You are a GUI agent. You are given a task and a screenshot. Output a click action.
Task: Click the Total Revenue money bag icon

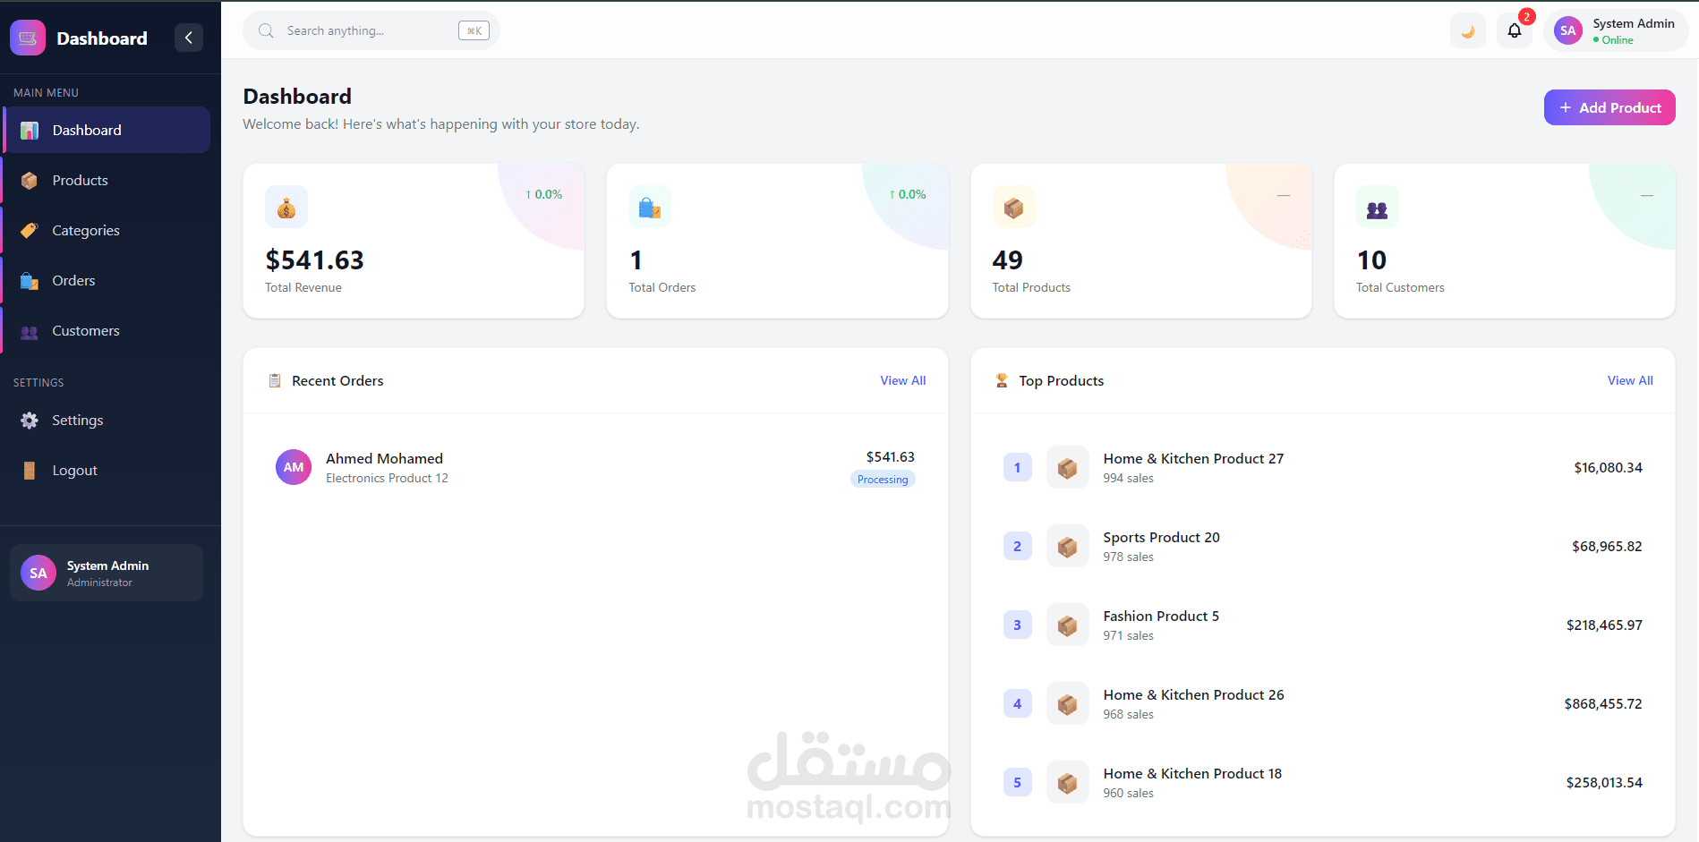286,208
